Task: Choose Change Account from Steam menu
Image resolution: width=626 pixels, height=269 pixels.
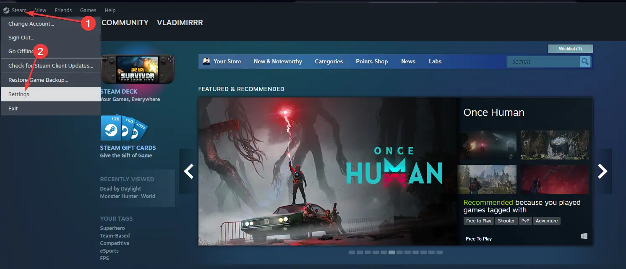Action: tap(51, 24)
